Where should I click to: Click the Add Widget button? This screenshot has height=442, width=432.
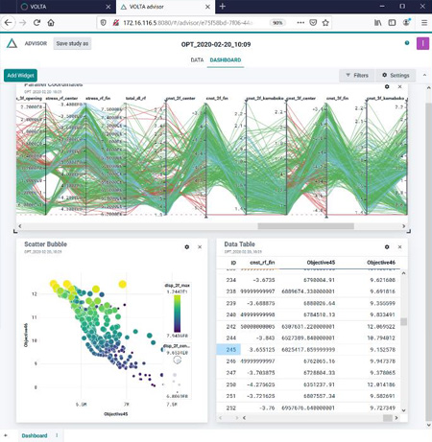20,76
